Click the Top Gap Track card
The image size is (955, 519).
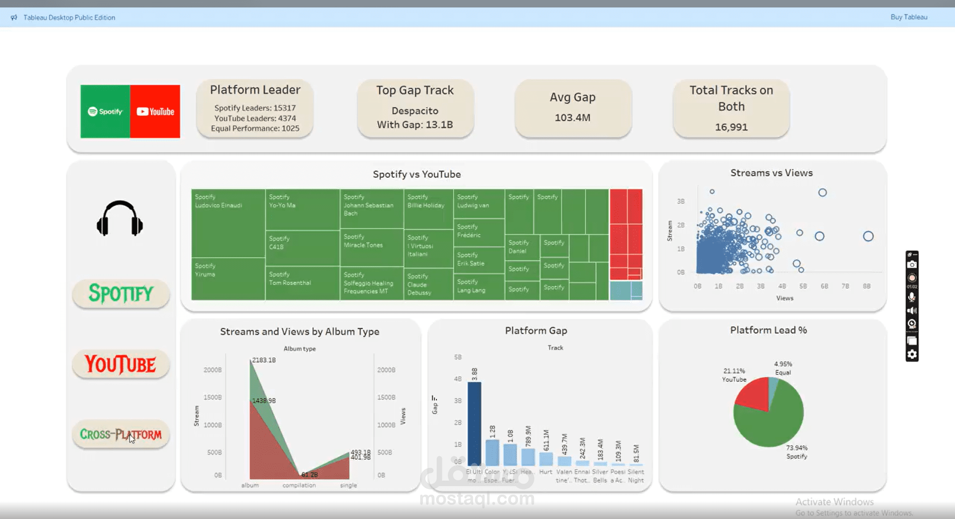tap(415, 108)
